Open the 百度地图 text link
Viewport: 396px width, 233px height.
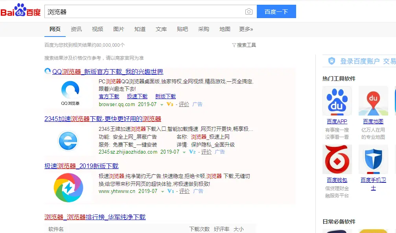click(373, 121)
